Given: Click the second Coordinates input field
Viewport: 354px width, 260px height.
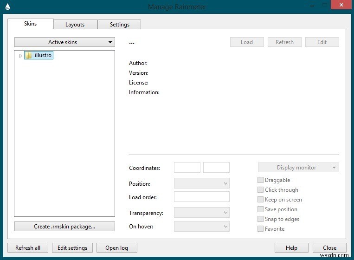Looking at the screenshot, I should 216,168.
